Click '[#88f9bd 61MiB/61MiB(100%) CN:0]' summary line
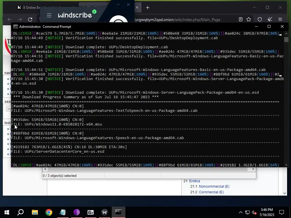This screenshot has width=291, height=218. (47, 133)
